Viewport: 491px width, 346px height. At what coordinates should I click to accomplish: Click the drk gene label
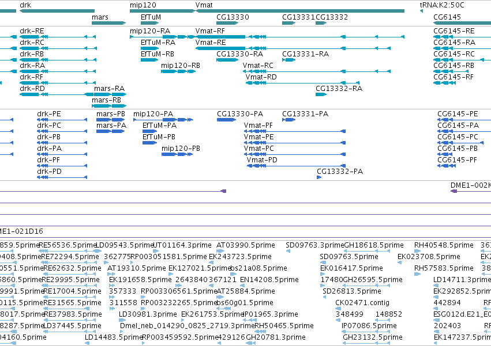coord(25,5)
